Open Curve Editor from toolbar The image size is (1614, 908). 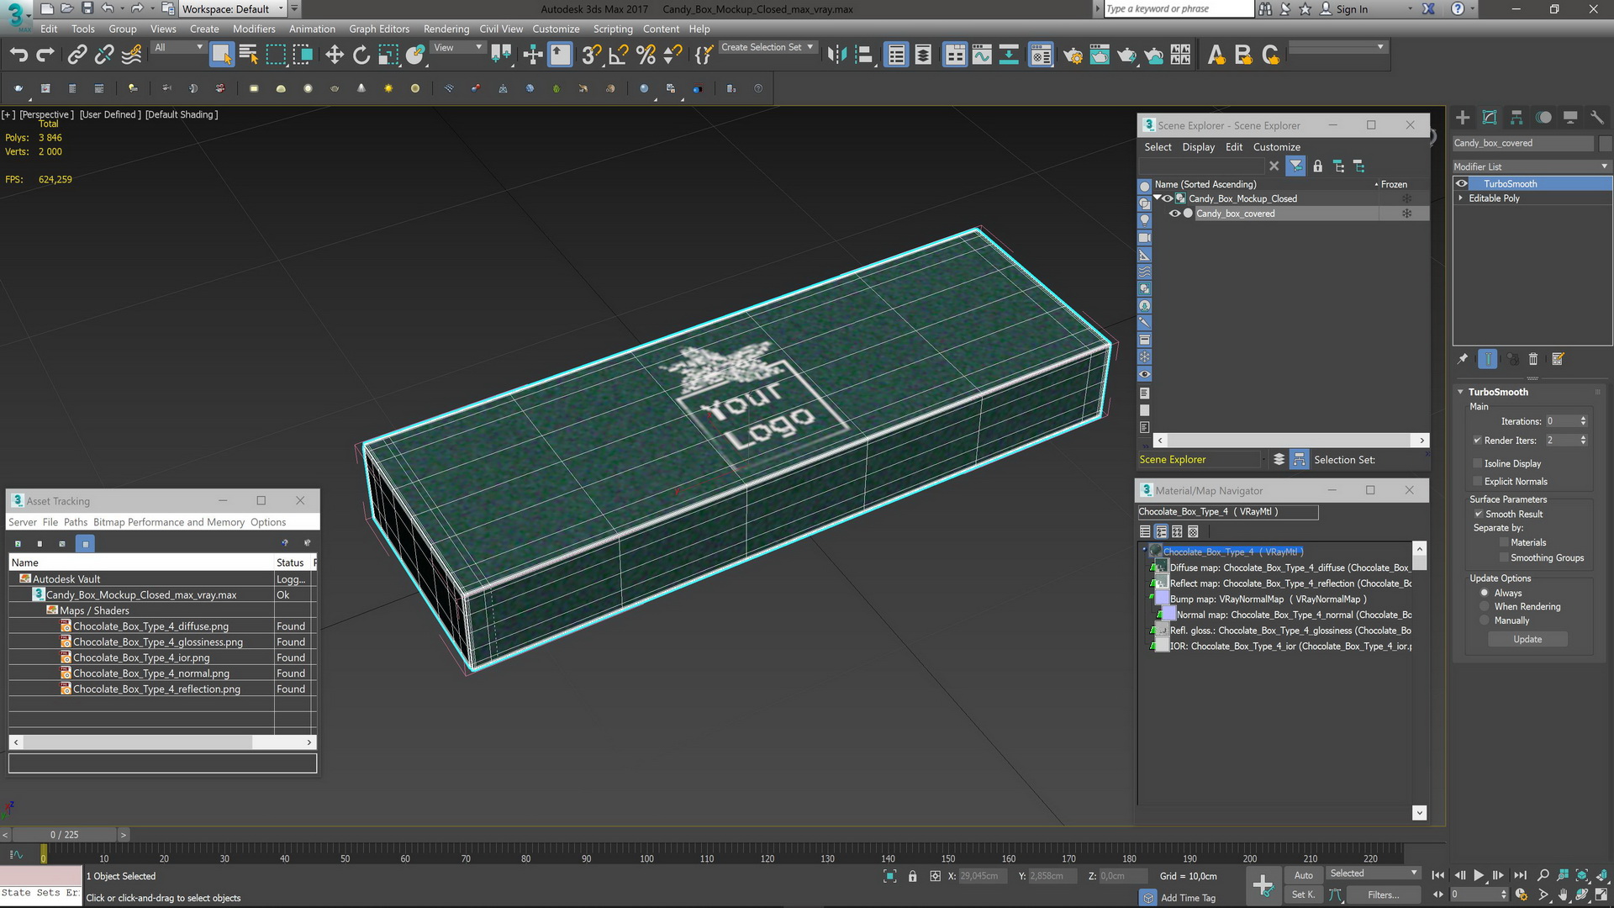pos(982,55)
